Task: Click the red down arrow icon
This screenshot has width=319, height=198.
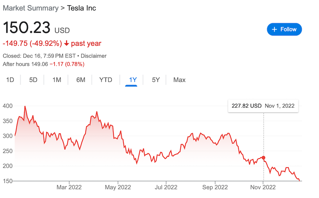Action: point(67,43)
